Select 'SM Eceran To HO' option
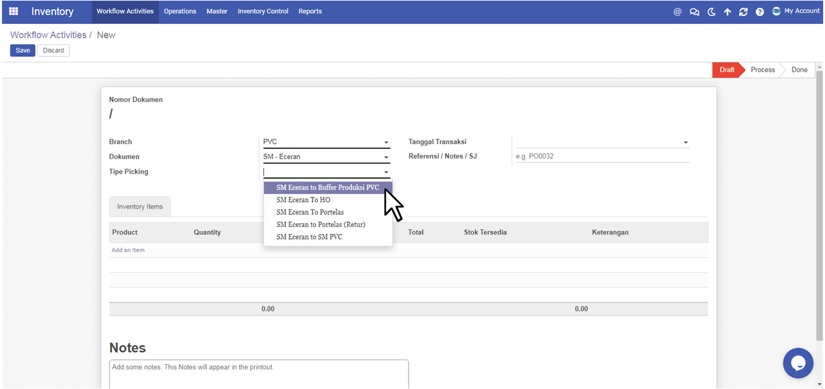This screenshot has height=389, width=825. point(303,200)
